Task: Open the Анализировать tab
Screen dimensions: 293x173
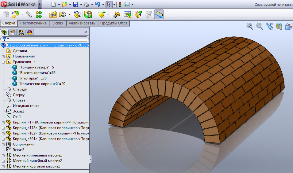Action: tap(82, 23)
